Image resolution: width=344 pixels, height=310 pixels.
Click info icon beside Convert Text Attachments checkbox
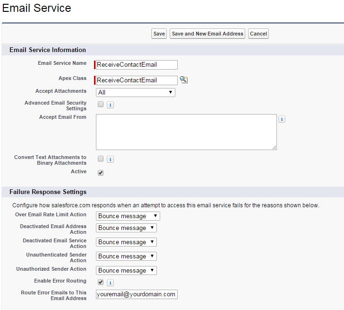(110, 159)
